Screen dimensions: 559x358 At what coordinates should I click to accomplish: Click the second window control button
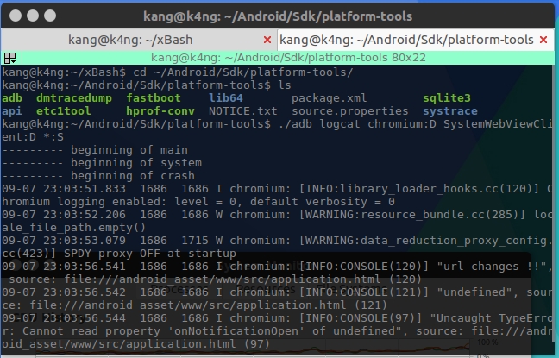point(33,16)
